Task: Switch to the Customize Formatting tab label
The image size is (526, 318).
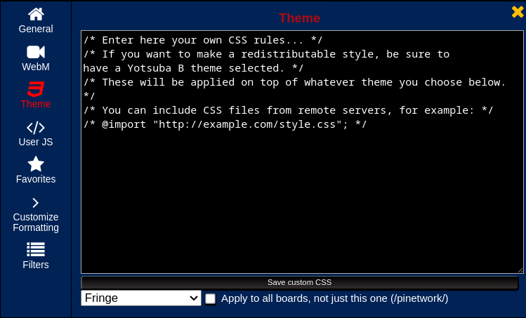Action: pyautogui.click(x=36, y=222)
